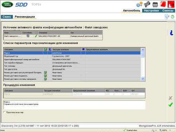
Task: Select the Модельный год row
Action: (x=72, y=56)
